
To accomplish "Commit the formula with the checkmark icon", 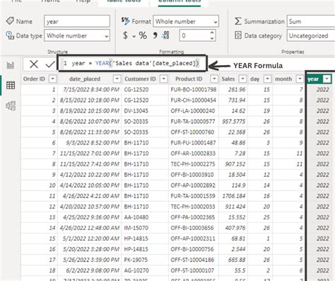I will (x=50, y=64).
